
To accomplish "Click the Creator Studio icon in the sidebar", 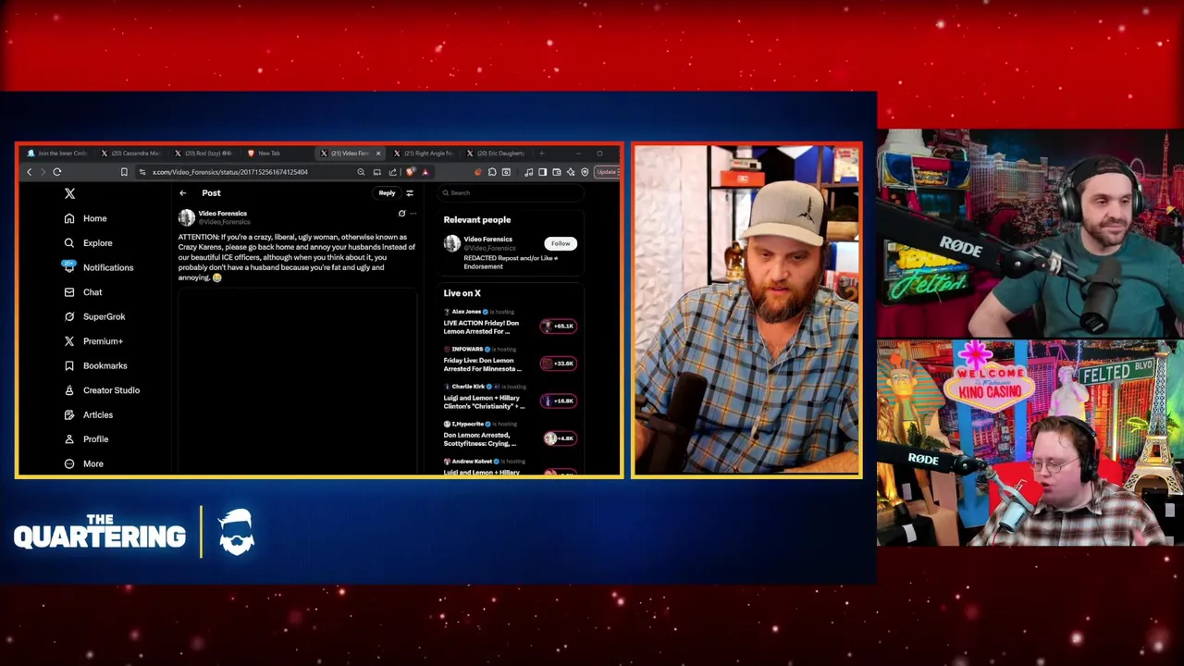I will 69,390.
